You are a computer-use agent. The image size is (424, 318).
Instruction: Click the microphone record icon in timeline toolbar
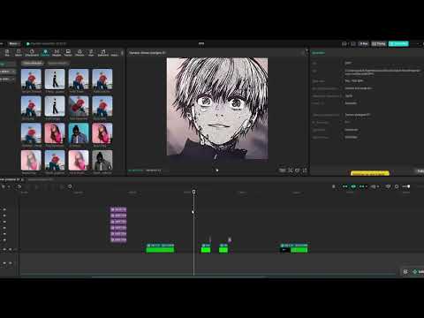334,186
